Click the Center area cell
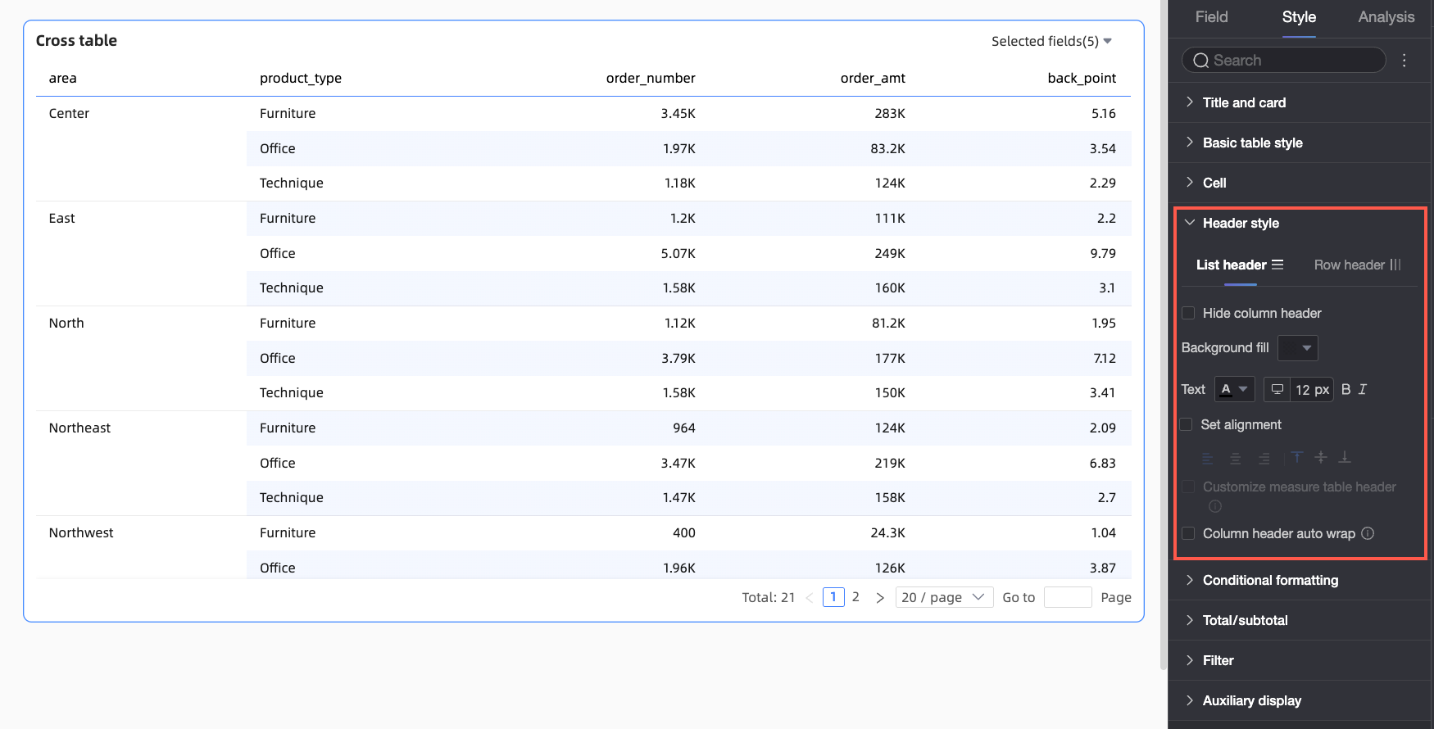The height and width of the screenshot is (729, 1434). coord(69,113)
